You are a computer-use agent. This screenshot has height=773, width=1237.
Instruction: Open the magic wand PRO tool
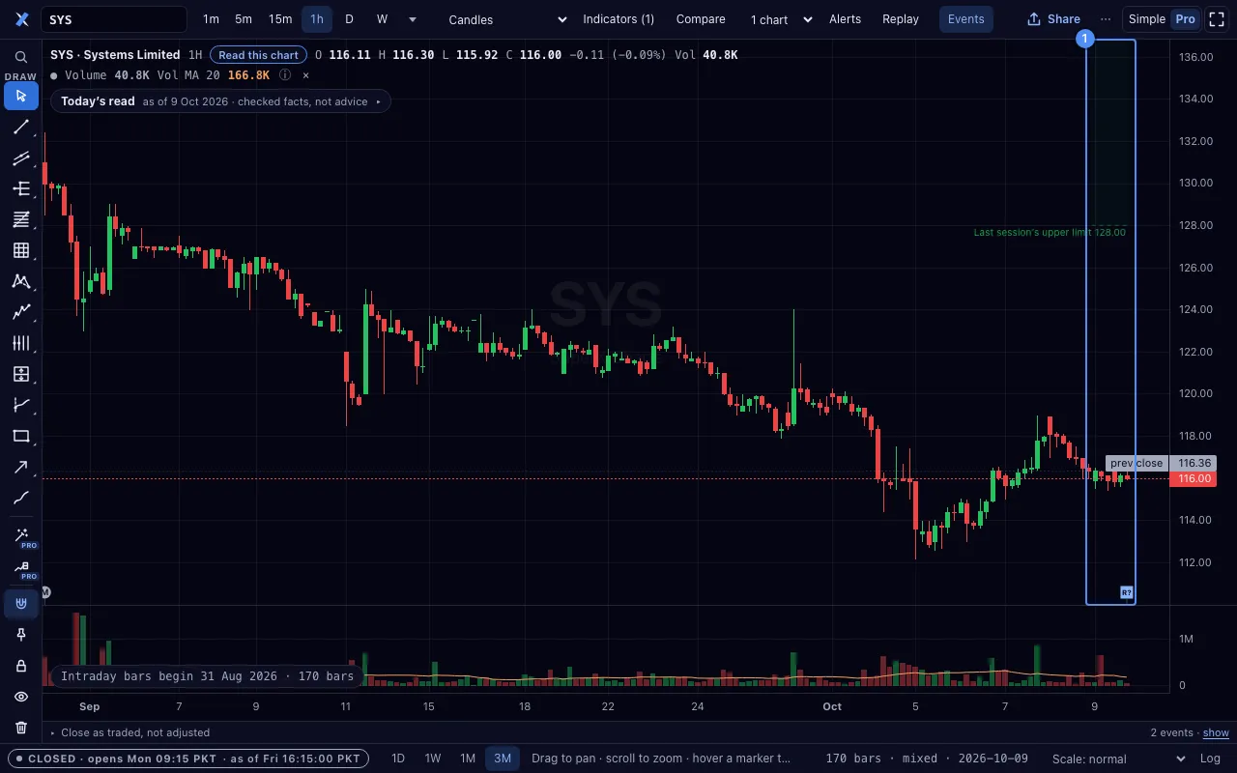tap(21, 536)
